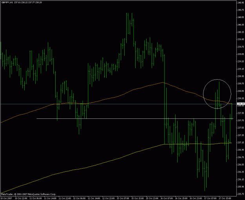Click the 240.95 price scale label

click(x=241, y=2)
